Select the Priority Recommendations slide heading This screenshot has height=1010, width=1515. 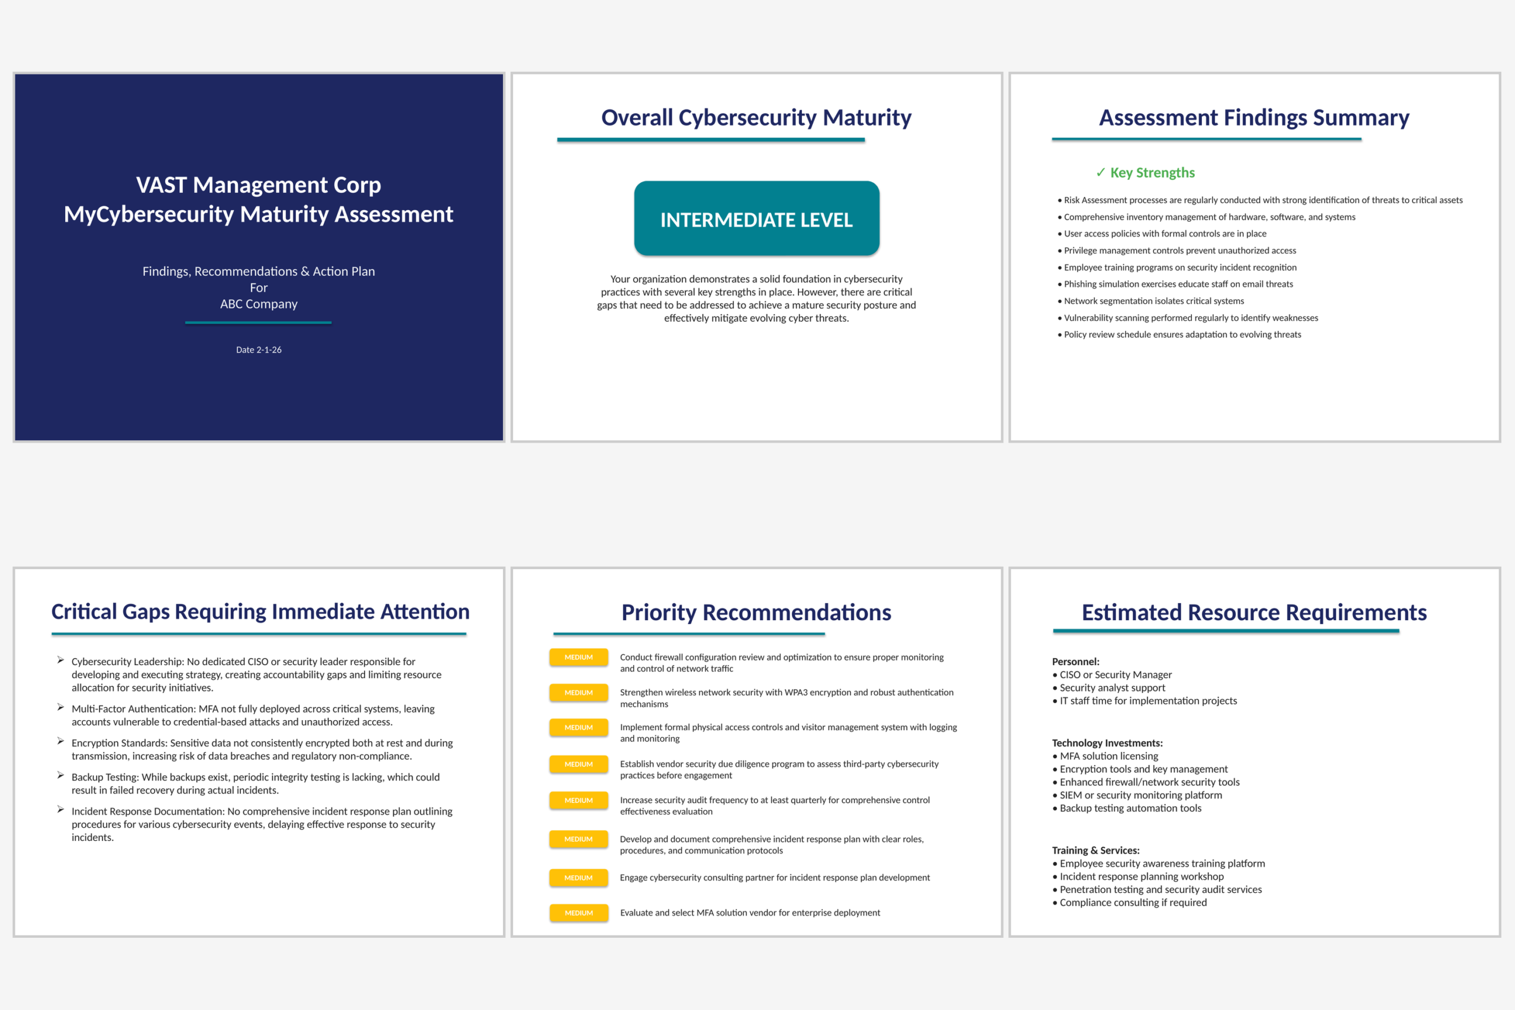pos(756,612)
